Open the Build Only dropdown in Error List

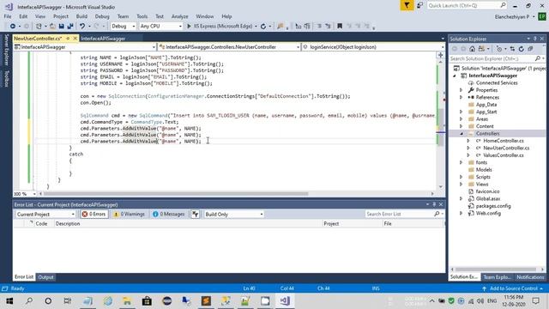click(x=233, y=214)
